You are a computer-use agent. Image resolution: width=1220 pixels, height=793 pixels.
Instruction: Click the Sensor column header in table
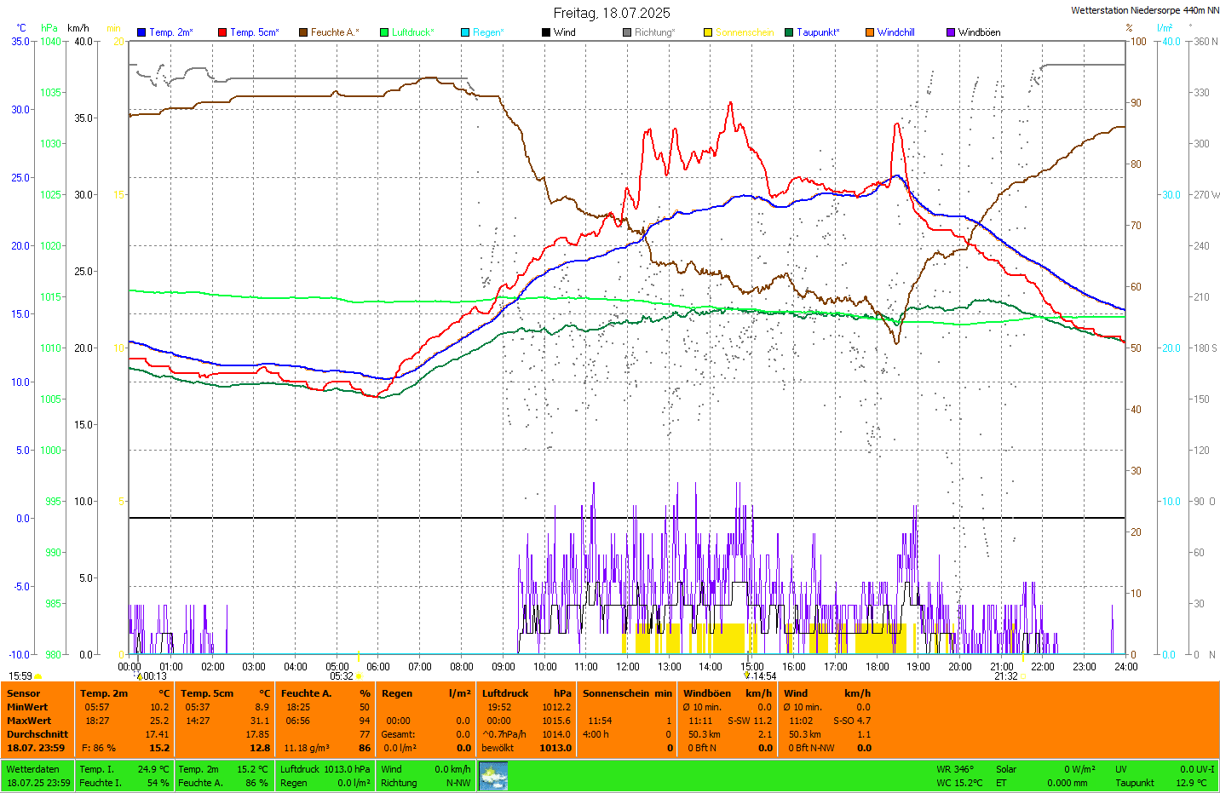[x=24, y=693]
